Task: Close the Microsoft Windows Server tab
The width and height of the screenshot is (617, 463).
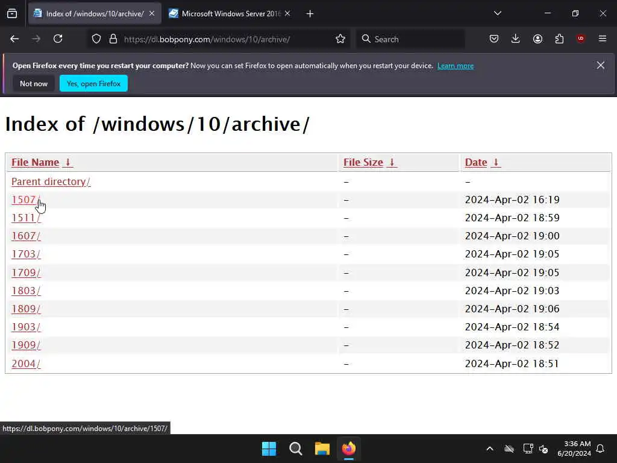Action: pyautogui.click(x=287, y=13)
